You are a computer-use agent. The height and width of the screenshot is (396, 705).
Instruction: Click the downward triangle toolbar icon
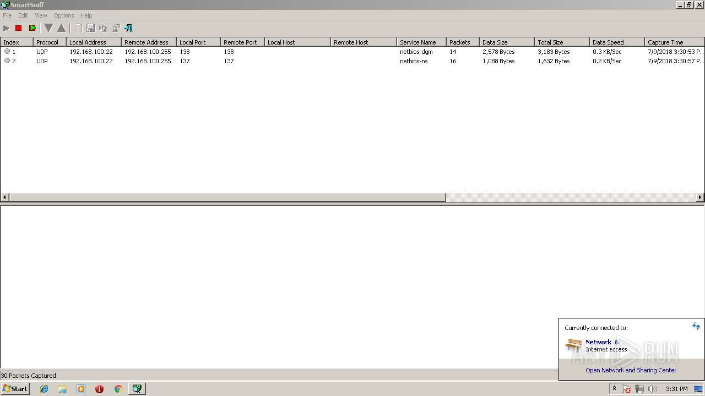[x=48, y=28]
